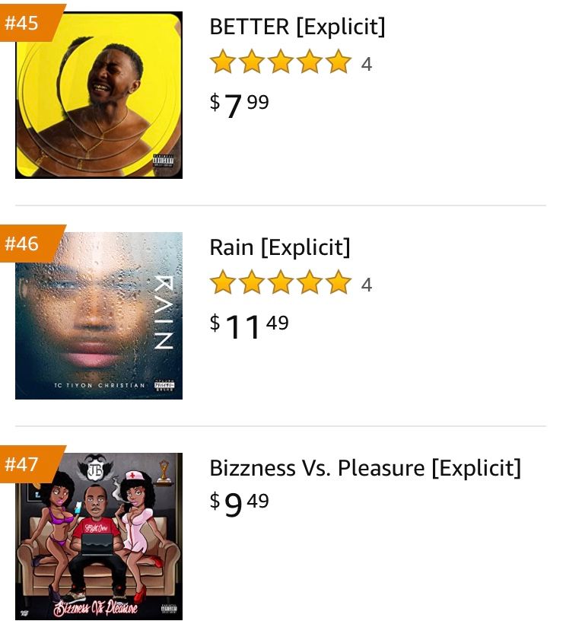Click the #45 rank badge
This screenshot has height=621, width=566.
coord(23,22)
